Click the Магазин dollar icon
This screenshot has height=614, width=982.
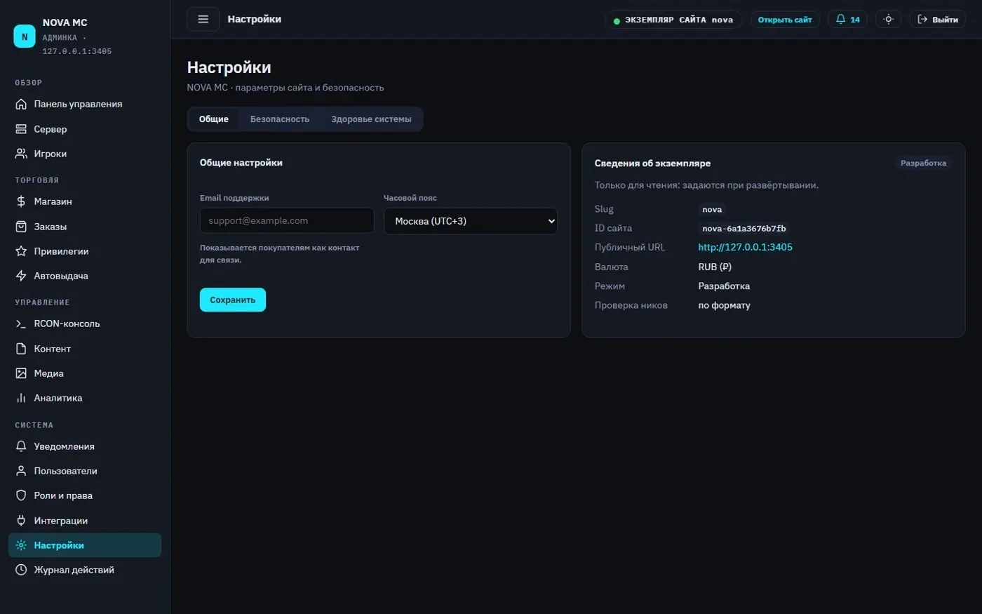(x=21, y=201)
